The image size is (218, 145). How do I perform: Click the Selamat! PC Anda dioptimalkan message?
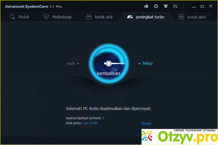click(109, 109)
